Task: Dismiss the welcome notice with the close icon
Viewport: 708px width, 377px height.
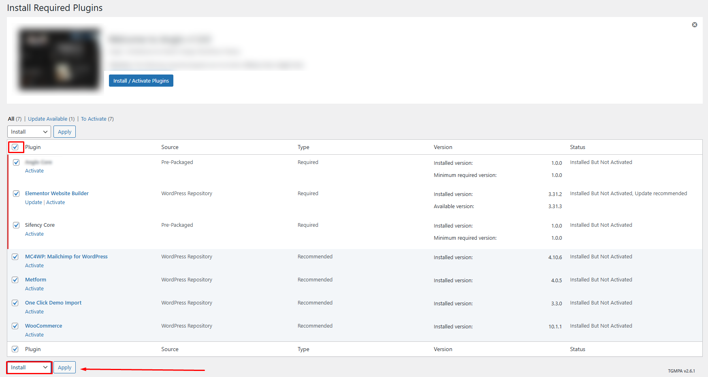Action: click(x=695, y=25)
